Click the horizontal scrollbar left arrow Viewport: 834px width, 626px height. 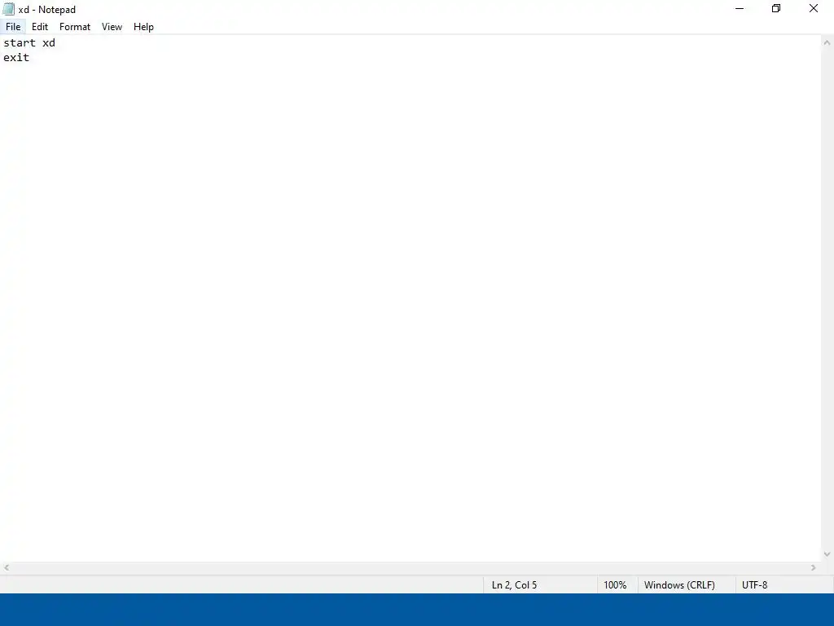pos(7,568)
